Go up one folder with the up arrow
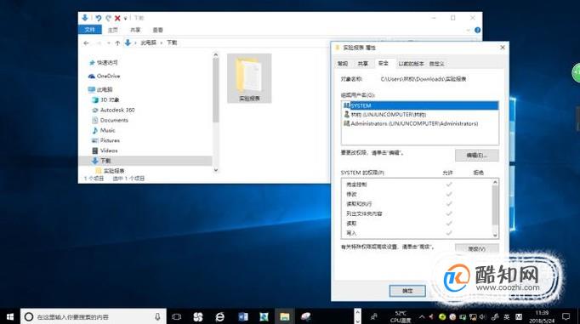The width and height of the screenshot is (580, 324). click(117, 43)
